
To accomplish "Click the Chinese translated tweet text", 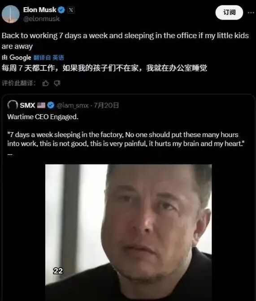I will click(104, 68).
